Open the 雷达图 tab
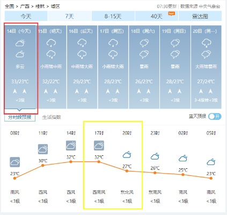This screenshot has width=227, height=215. pyautogui.click(x=200, y=16)
